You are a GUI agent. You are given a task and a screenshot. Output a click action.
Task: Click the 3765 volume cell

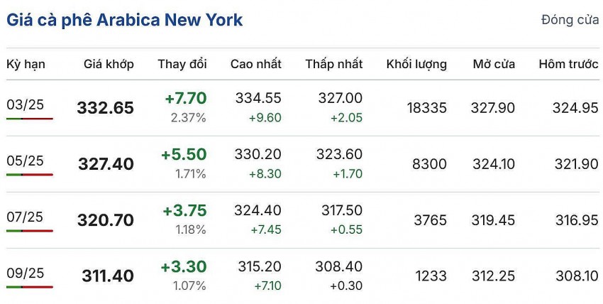[x=430, y=220]
